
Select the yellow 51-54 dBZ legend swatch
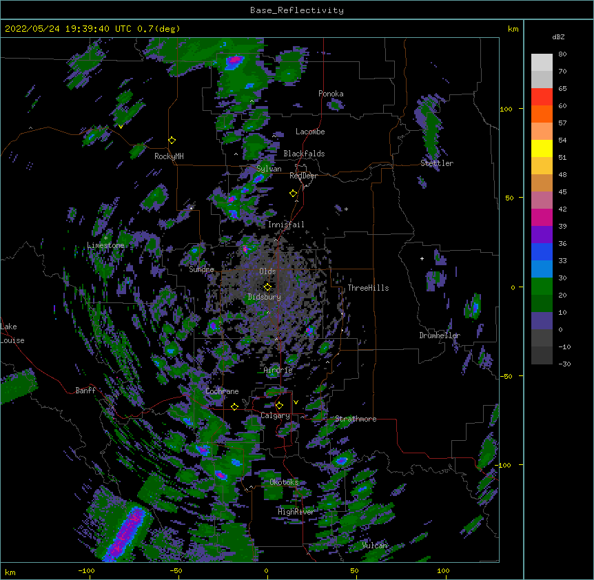point(542,148)
